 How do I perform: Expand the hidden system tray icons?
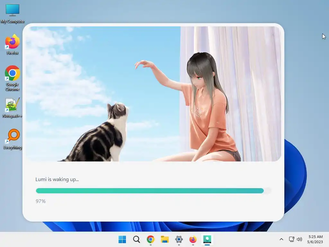pos(281,239)
